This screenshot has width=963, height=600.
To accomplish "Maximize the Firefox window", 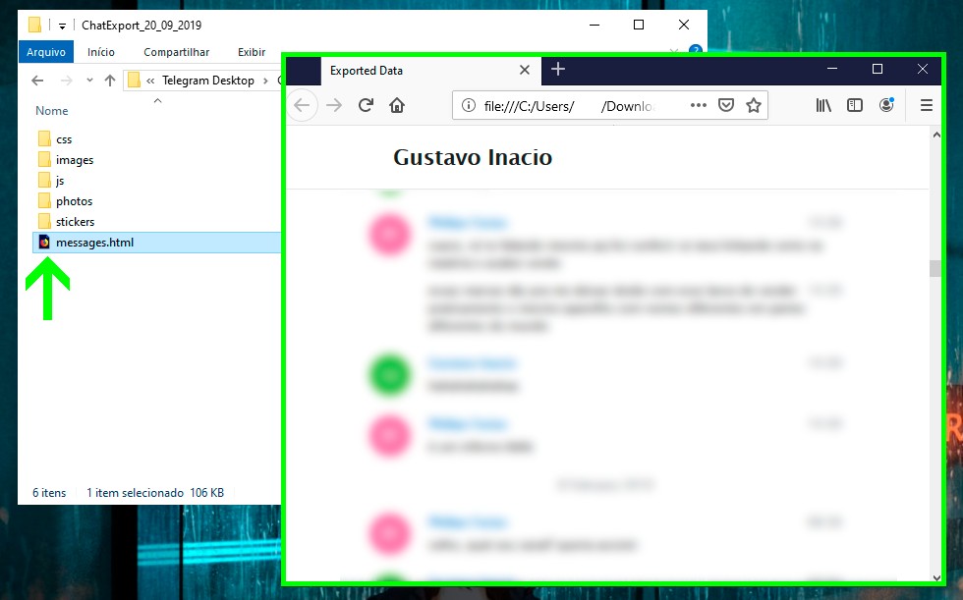I will (x=878, y=69).
